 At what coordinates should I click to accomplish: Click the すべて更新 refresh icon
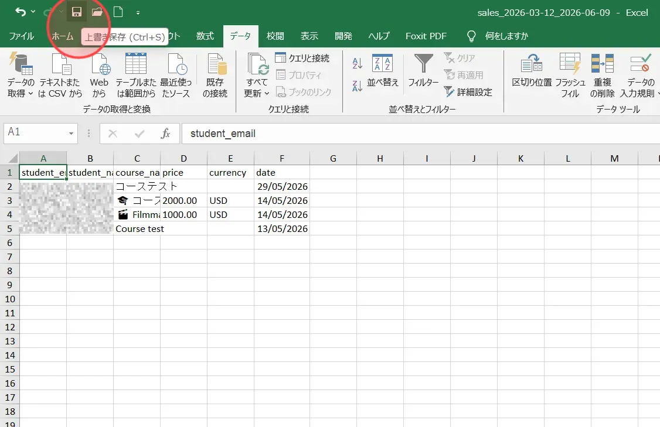pyautogui.click(x=257, y=64)
